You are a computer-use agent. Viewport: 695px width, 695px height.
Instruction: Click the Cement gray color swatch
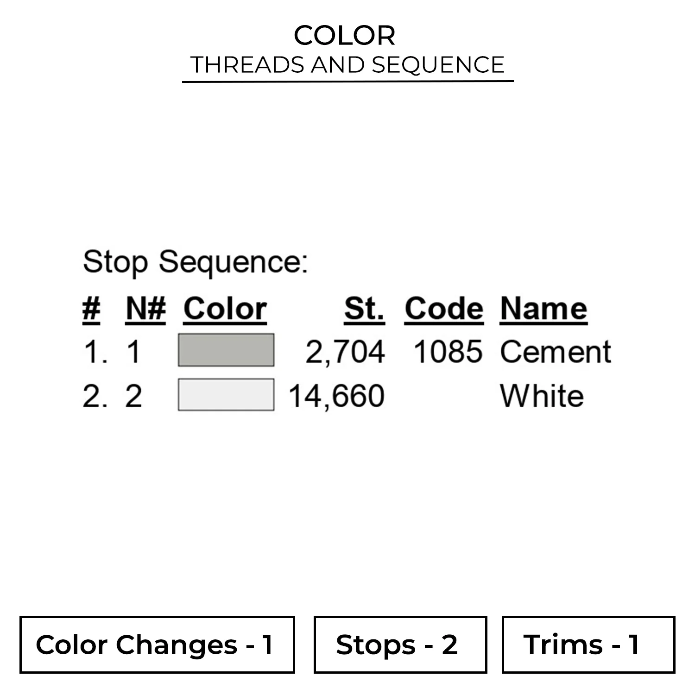click(226, 350)
